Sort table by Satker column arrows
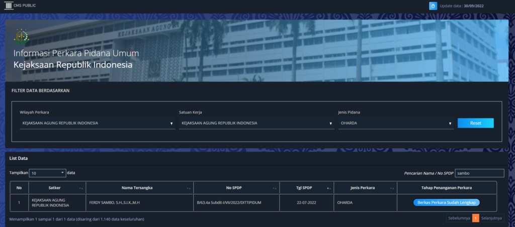515x227 pixels. pyautogui.click(x=81, y=188)
